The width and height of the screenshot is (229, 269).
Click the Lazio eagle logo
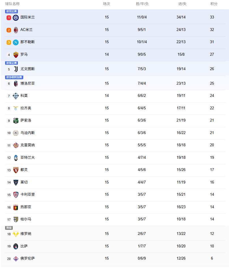[16, 108]
